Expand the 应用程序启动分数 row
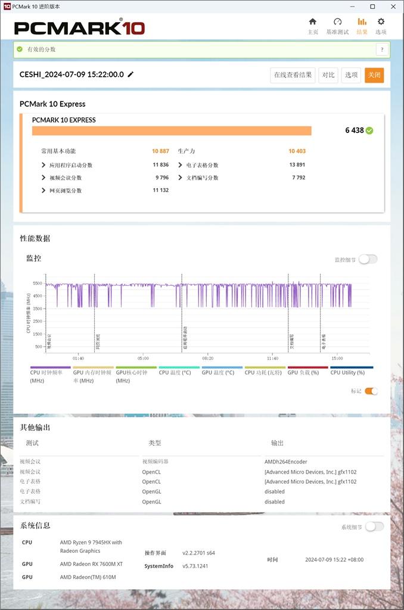The image size is (404, 610). (x=43, y=165)
